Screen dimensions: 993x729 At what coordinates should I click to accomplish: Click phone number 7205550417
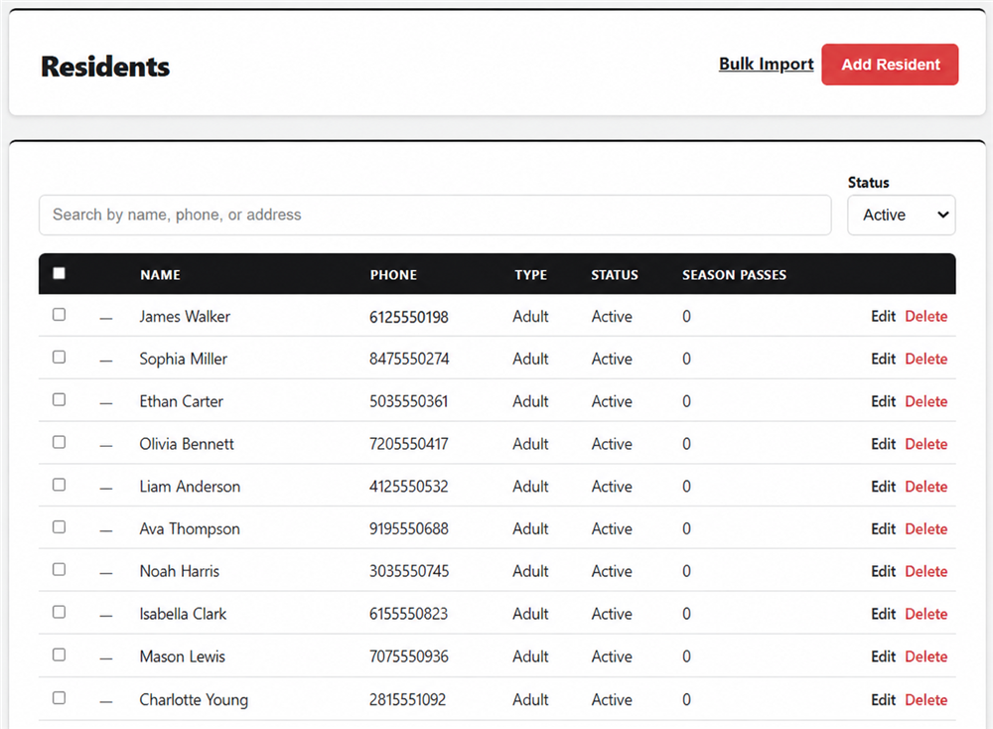coord(408,443)
